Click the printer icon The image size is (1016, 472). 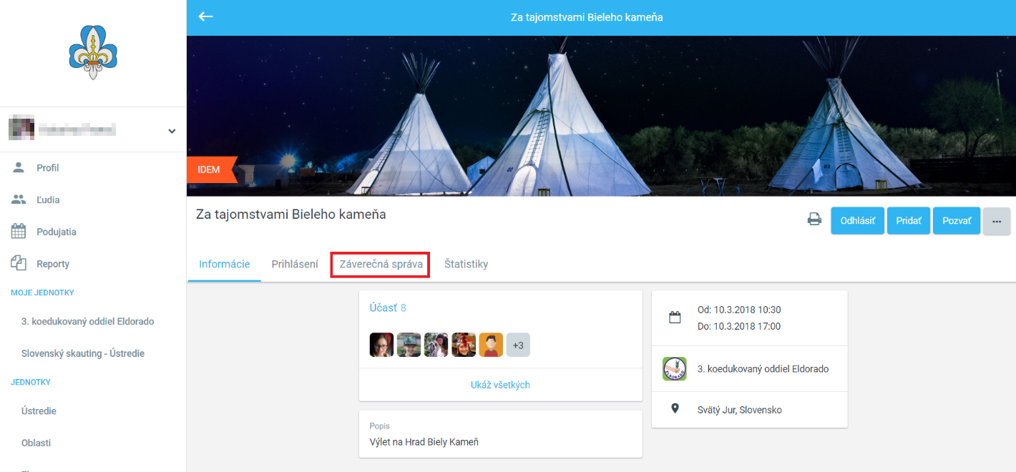(x=814, y=220)
